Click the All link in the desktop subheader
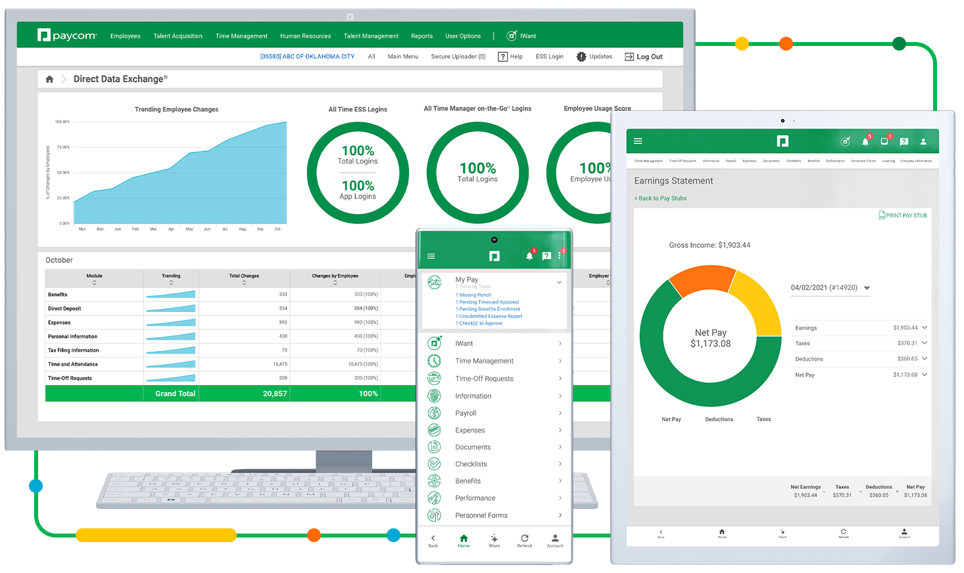964x573 pixels. point(372,57)
